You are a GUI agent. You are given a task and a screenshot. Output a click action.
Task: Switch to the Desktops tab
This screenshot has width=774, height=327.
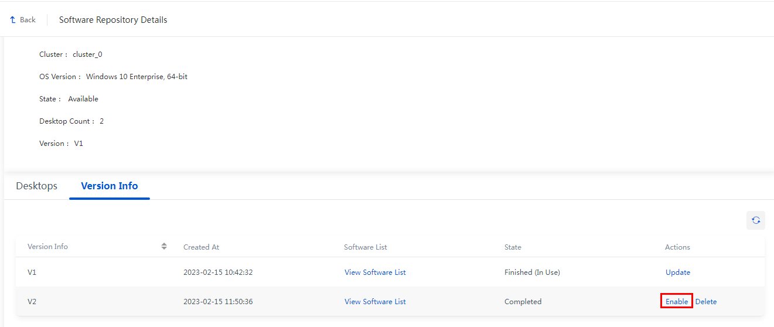pyautogui.click(x=37, y=186)
